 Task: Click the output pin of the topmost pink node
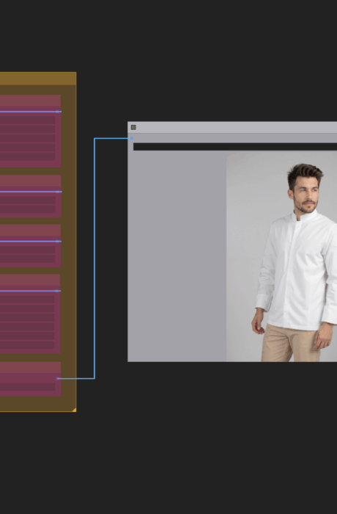(59, 112)
